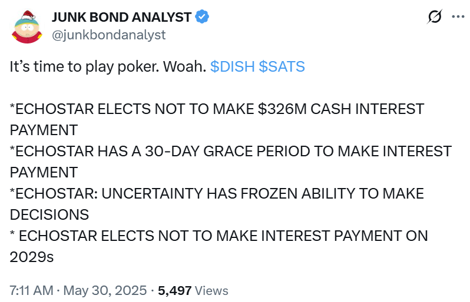Click the word "Woah." in the post
The image size is (470, 302).
click(185, 66)
